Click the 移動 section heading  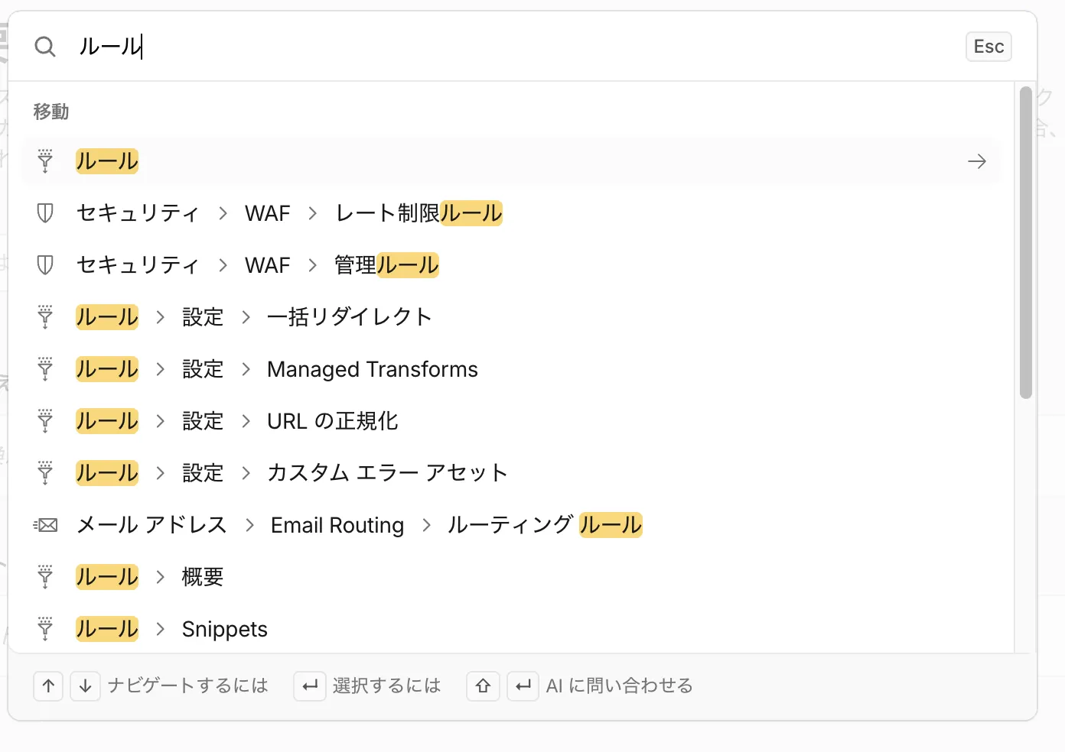[x=51, y=112]
